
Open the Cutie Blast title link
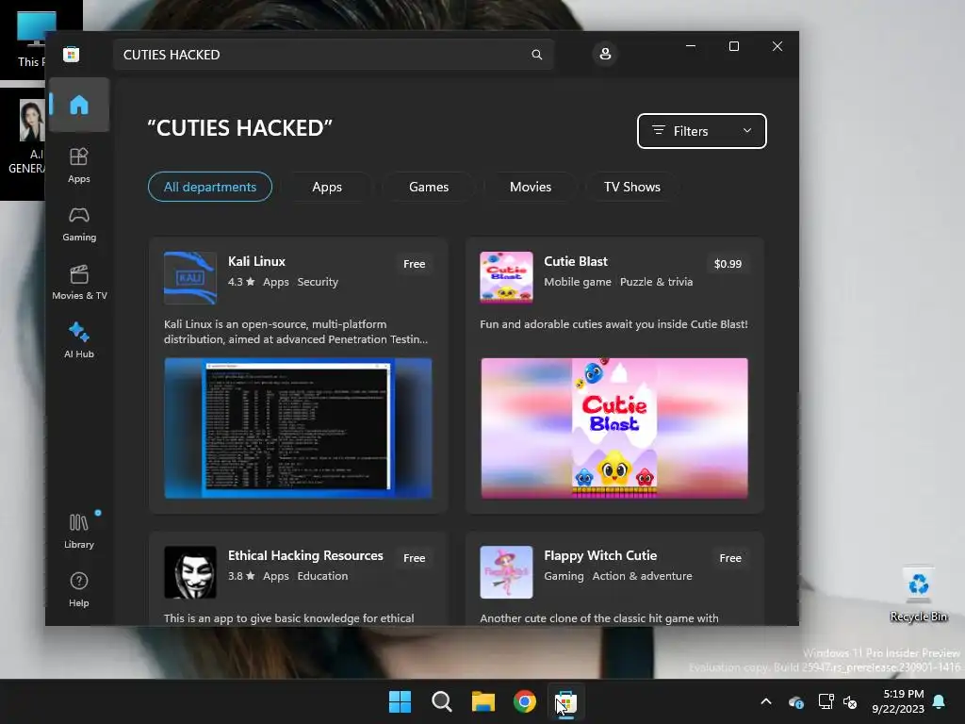576,262
